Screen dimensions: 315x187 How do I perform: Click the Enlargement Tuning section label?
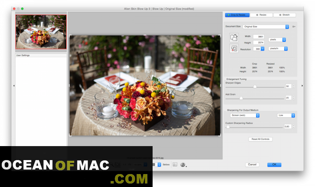click(237, 79)
